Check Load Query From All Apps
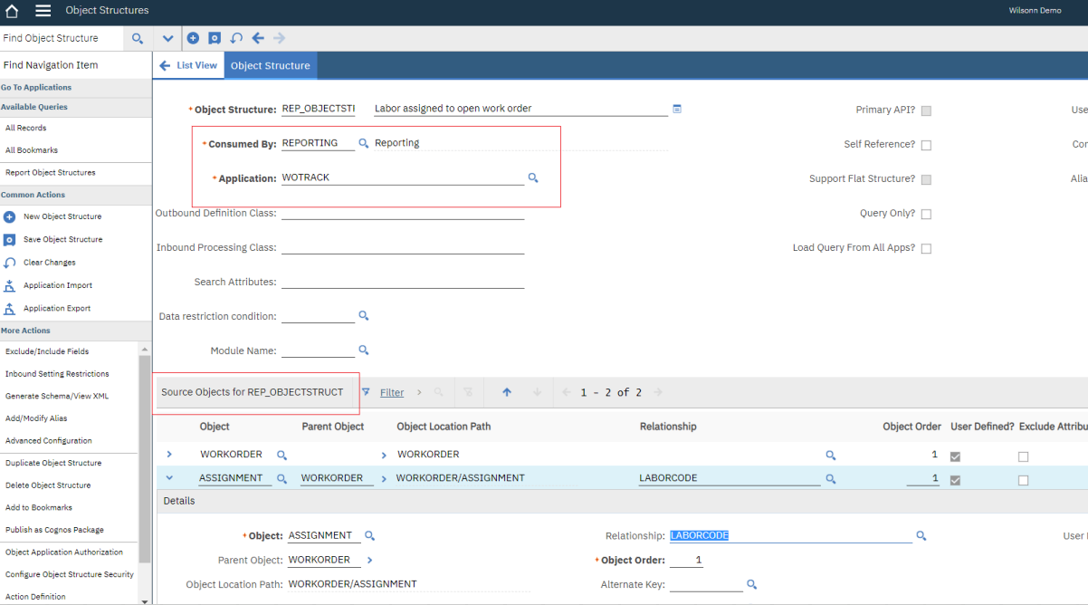Image resolution: width=1088 pixels, height=605 pixels. pyautogui.click(x=925, y=247)
